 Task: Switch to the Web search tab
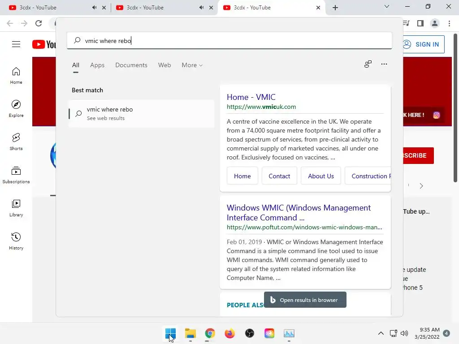pyautogui.click(x=165, y=65)
